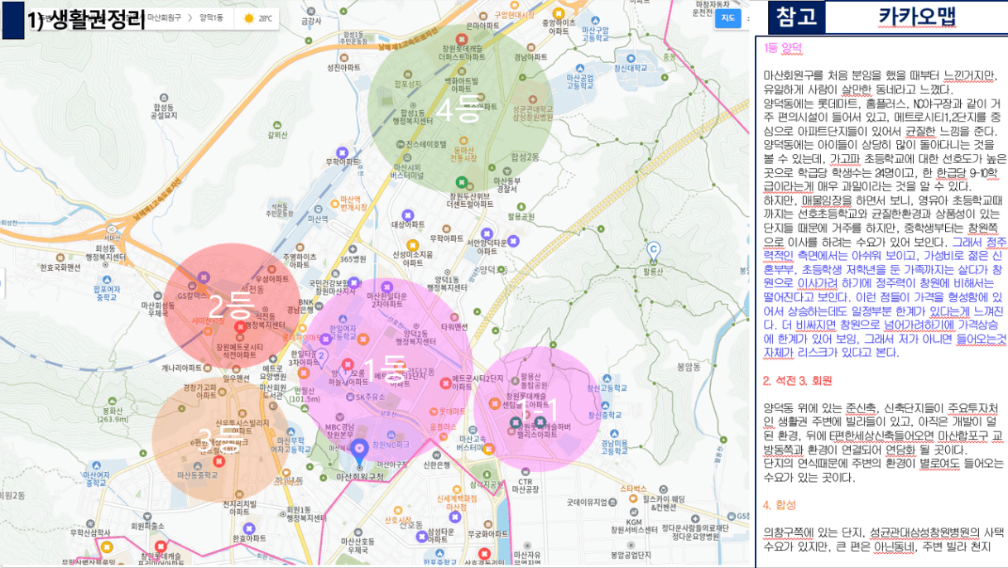
Task: Click the 개나리아파트 label
Action: click(x=182, y=367)
